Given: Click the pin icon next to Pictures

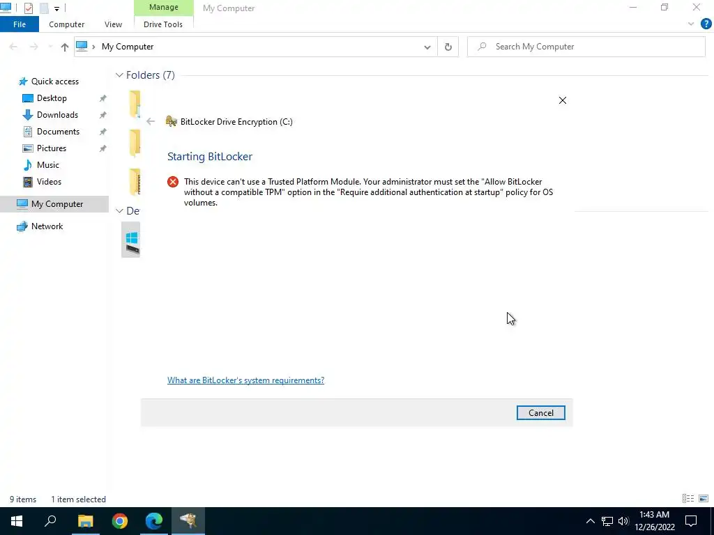Looking at the screenshot, I should click(x=103, y=148).
